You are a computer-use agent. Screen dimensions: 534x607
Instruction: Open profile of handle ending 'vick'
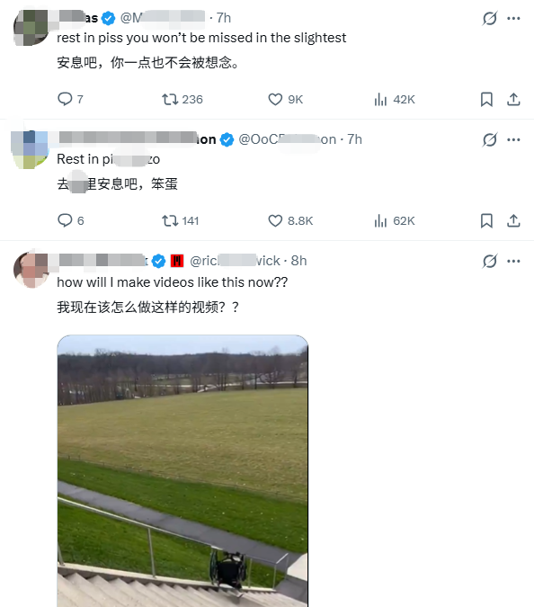(235, 261)
